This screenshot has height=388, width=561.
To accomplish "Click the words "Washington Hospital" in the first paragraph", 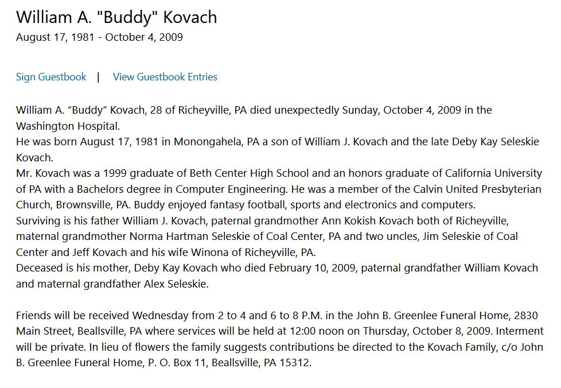I will click(x=67, y=126).
